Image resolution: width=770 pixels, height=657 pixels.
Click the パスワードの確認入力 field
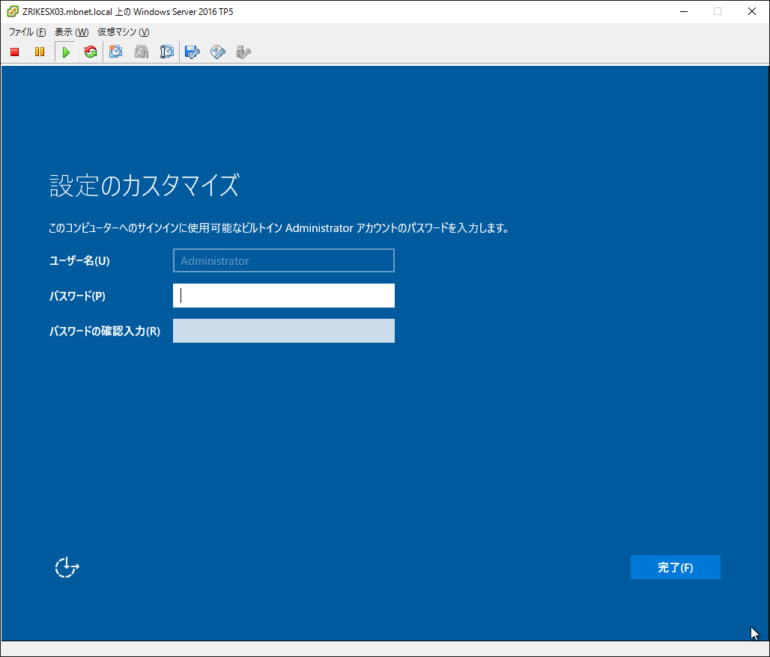(x=283, y=331)
